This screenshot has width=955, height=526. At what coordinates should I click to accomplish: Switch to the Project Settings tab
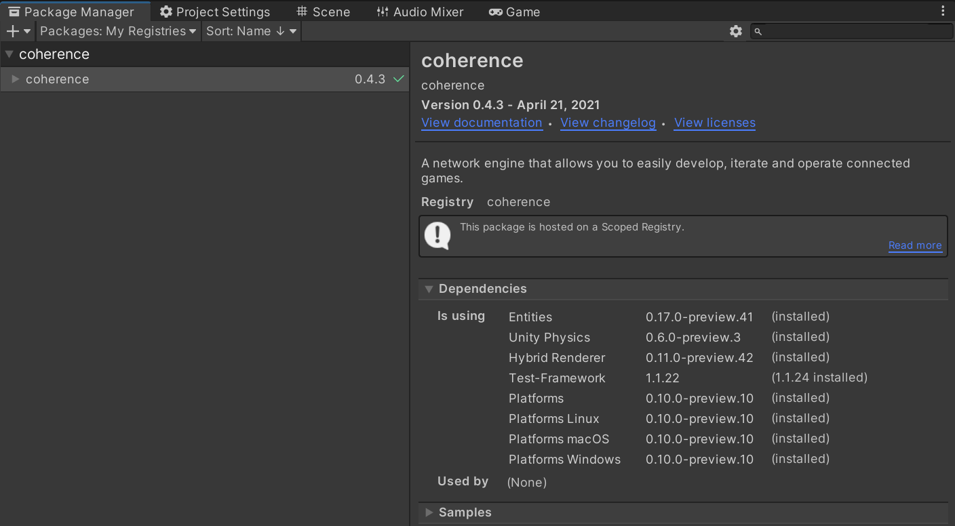click(215, 12)
